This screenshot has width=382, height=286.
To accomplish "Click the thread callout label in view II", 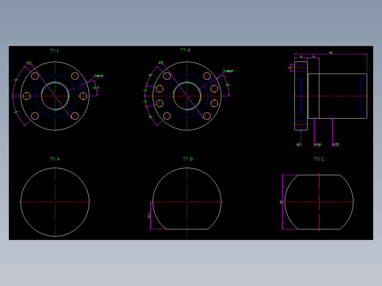I will coord(228,71).
